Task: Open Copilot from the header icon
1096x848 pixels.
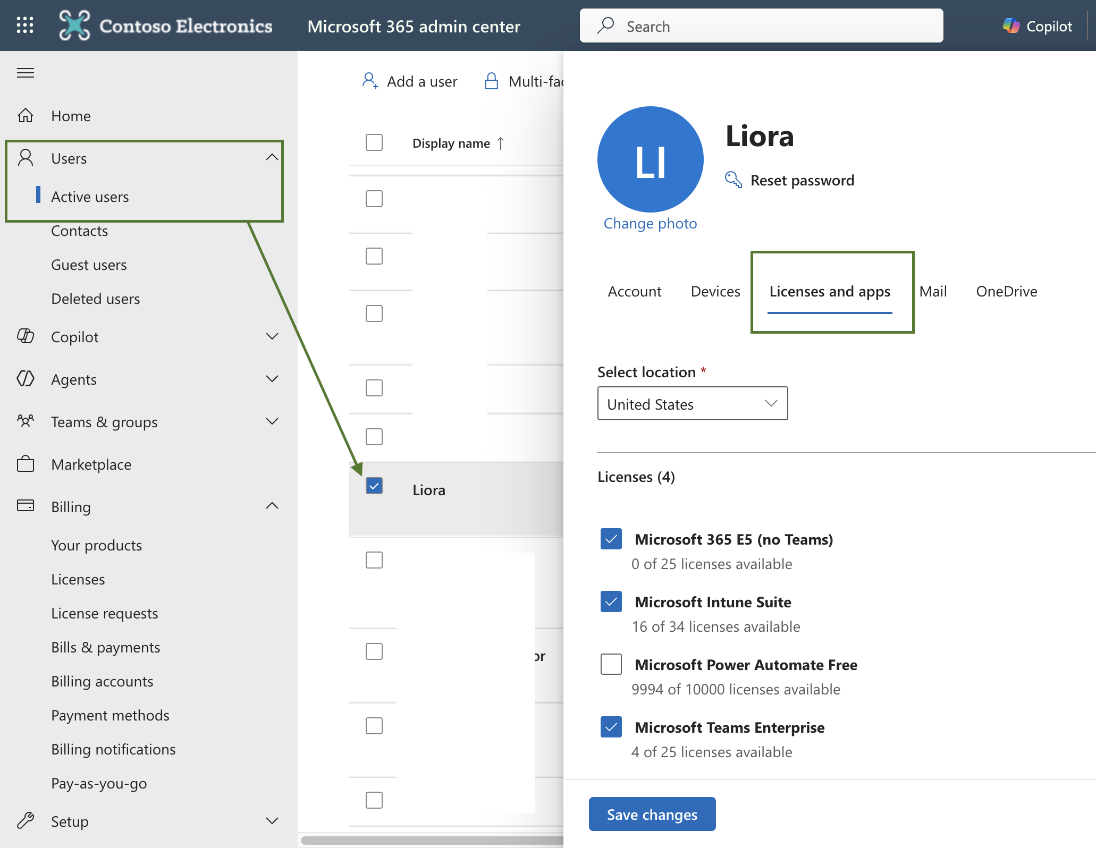Action: click(x=1011, y=26)
